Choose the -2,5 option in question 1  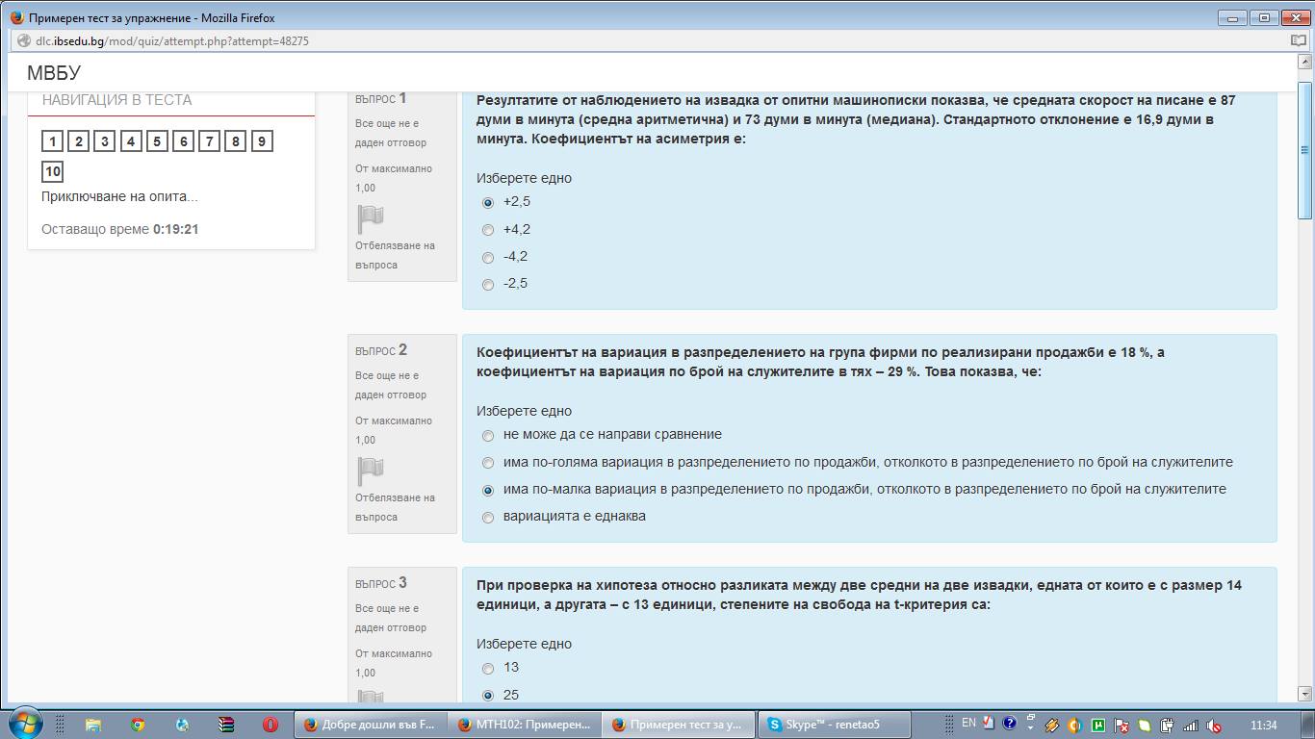coord(488,284)
